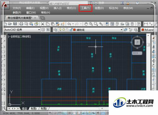158x115 pixels.
Task: Open the 编辑(E) menu
Action: click(x=30, y=8)
